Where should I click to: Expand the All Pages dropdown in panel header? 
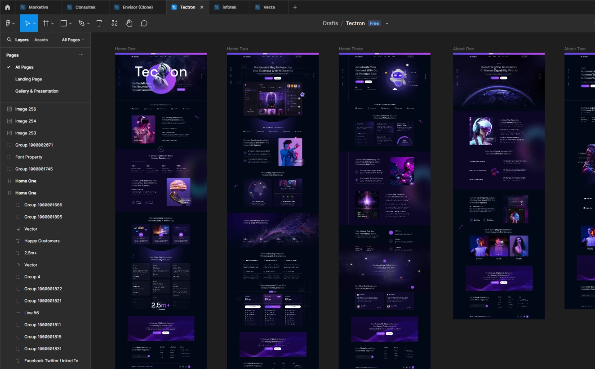(x=73, y=40)
